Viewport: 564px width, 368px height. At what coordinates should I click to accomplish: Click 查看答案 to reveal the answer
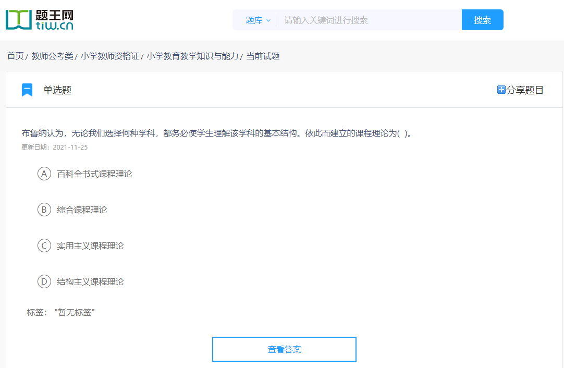click(284, 349)
